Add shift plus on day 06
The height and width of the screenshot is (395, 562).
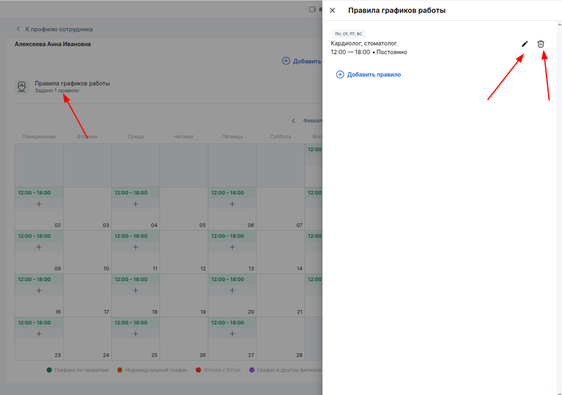[x=233, y=203]
